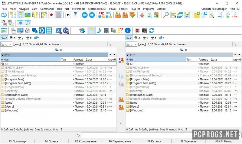Open the URL new connection icon

tap(109, 15)
